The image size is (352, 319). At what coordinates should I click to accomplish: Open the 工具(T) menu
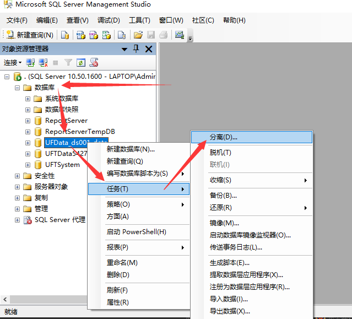pyautogui.click(x=139, y=20)
